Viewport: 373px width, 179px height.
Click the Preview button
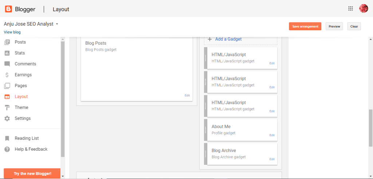[x=334, y=27]
